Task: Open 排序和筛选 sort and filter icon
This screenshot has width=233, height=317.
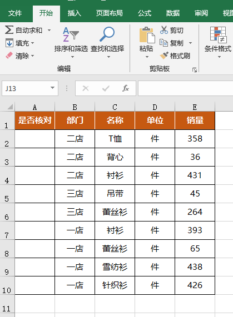Action: click(x=71, y=34)
